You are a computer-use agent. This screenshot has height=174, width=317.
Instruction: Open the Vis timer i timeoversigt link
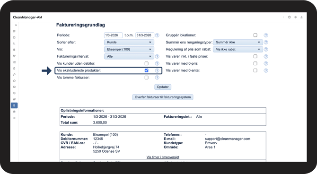[163, 157]
